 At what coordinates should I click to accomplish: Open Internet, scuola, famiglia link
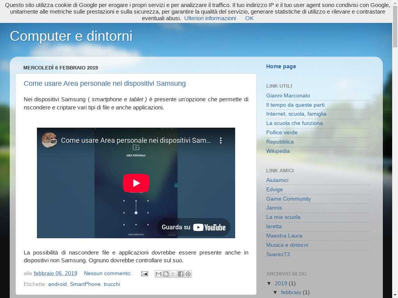296,114
